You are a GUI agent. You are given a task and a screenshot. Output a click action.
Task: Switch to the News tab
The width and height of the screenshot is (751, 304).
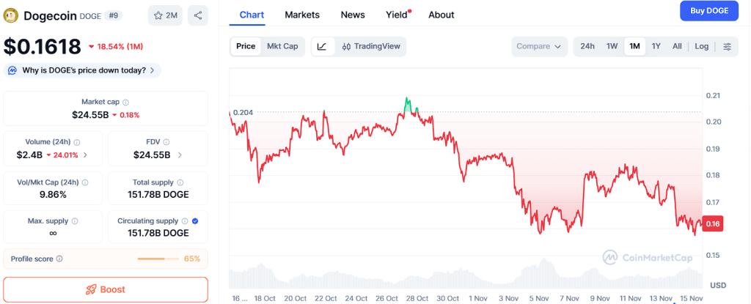tap(353, 15)
